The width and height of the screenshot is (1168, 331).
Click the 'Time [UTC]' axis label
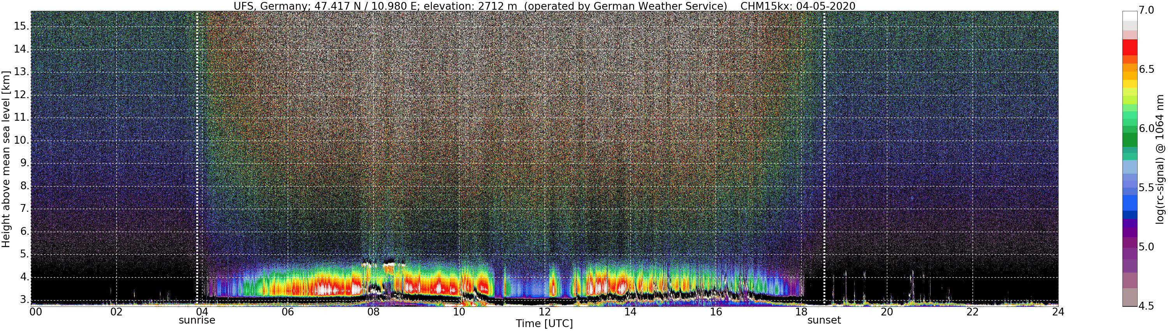pyautogui.click(x=544, y=324)
